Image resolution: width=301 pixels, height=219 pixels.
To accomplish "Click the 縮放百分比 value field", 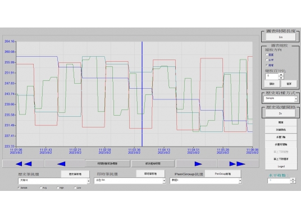I will coord(272,76).
